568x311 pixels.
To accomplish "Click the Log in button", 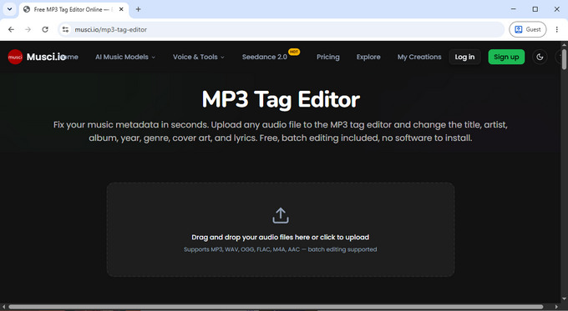I will pyautogui.click(x=464, y=57).
